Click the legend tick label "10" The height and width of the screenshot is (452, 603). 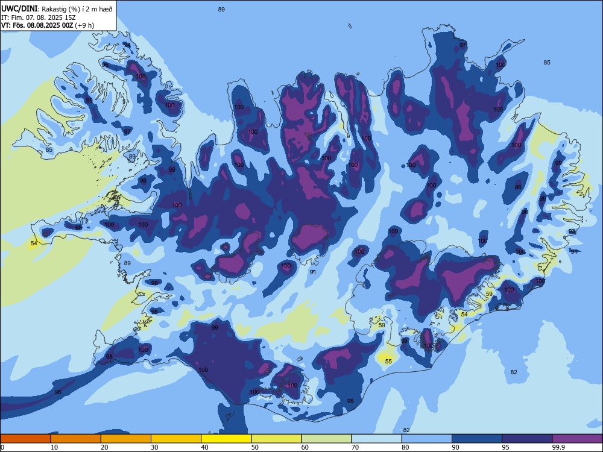point(54,447)
